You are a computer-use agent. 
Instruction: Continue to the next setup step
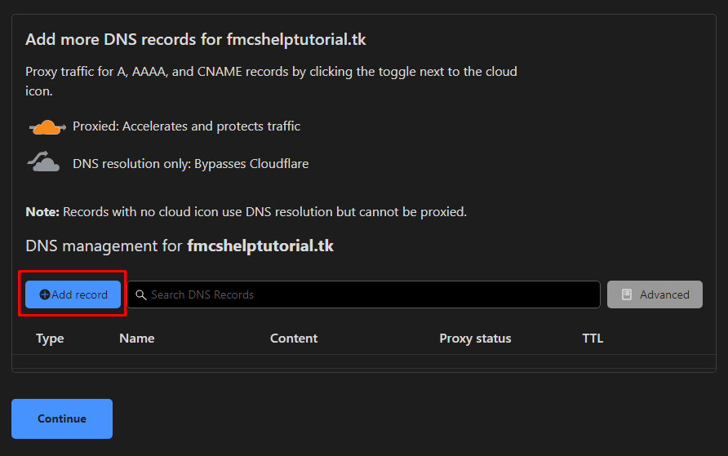coord(62,419)
